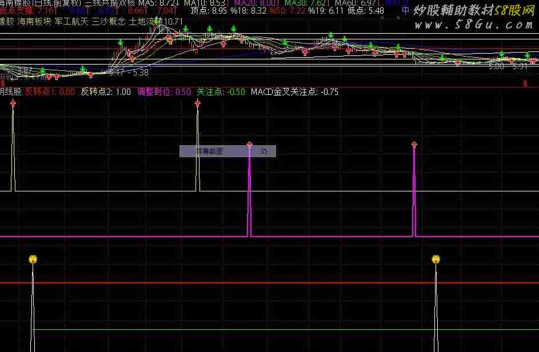This screenshot has height=352, width=539.
Task: Click the yellow smiley icon on the right spike
Action: (x=436, y=259)
